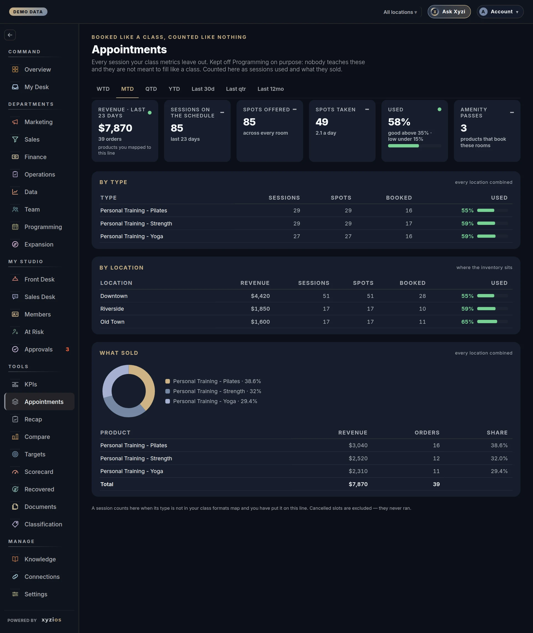Select the MTD tab
This screenshot has width=533, height=633.
coord(127,89)
